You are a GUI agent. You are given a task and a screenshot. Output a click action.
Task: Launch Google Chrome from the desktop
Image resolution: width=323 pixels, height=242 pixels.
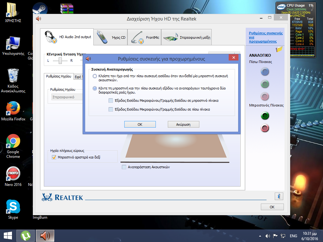click(x=13, y=146)
